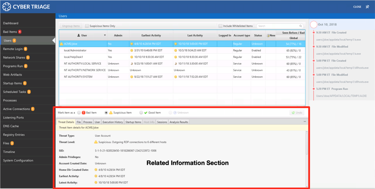Open Startup Items in the sidebar
This screenshot has height=189, width=375.
coord(28,83)
